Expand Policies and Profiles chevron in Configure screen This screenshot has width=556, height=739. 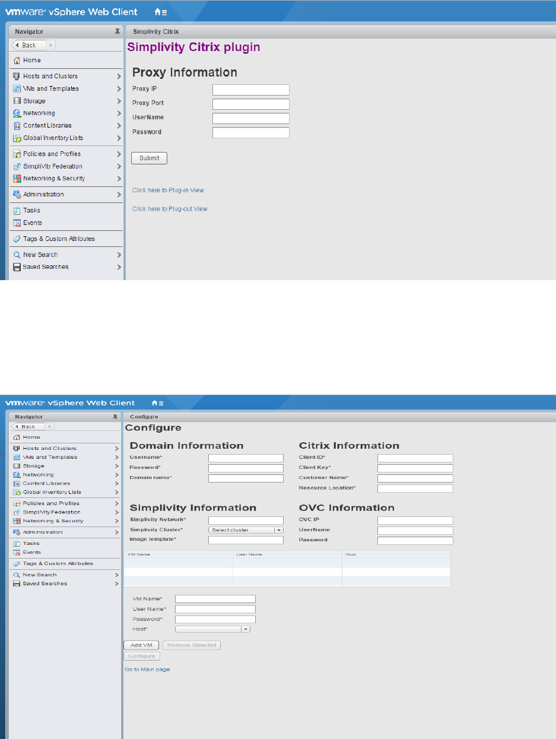[x=117, y=503]
